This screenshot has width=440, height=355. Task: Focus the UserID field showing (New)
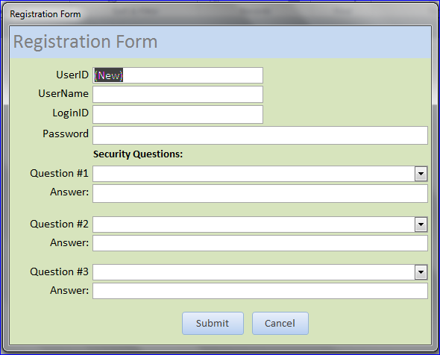tap(178, 75)
